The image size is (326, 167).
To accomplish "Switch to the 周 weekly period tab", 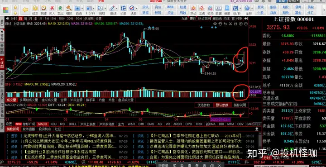I will click(25, 19).
